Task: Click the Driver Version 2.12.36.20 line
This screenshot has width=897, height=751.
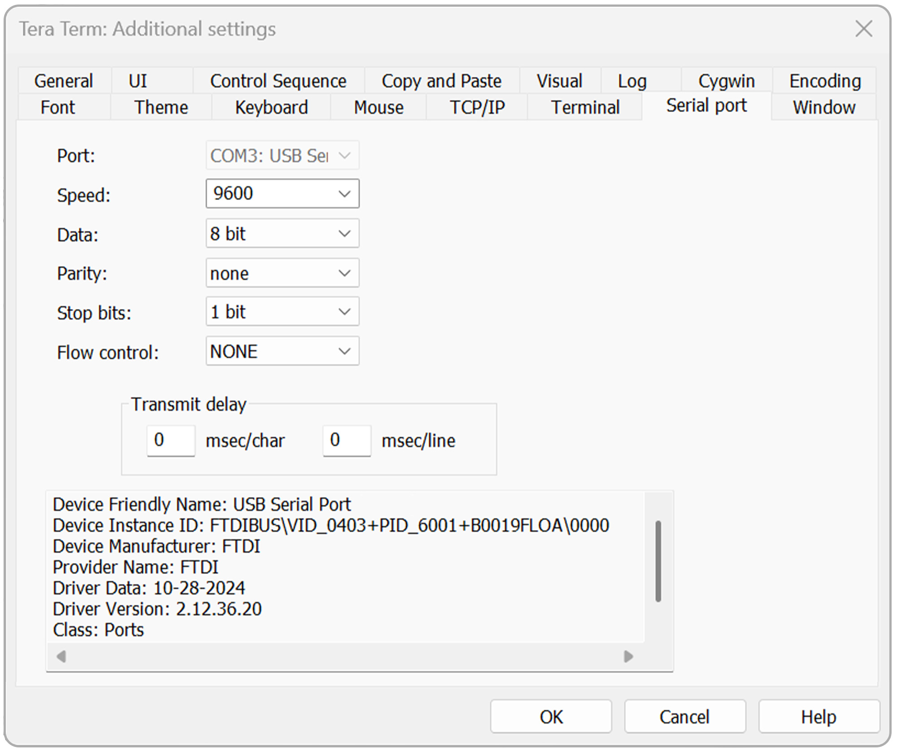Action: (x=157, y=609)
